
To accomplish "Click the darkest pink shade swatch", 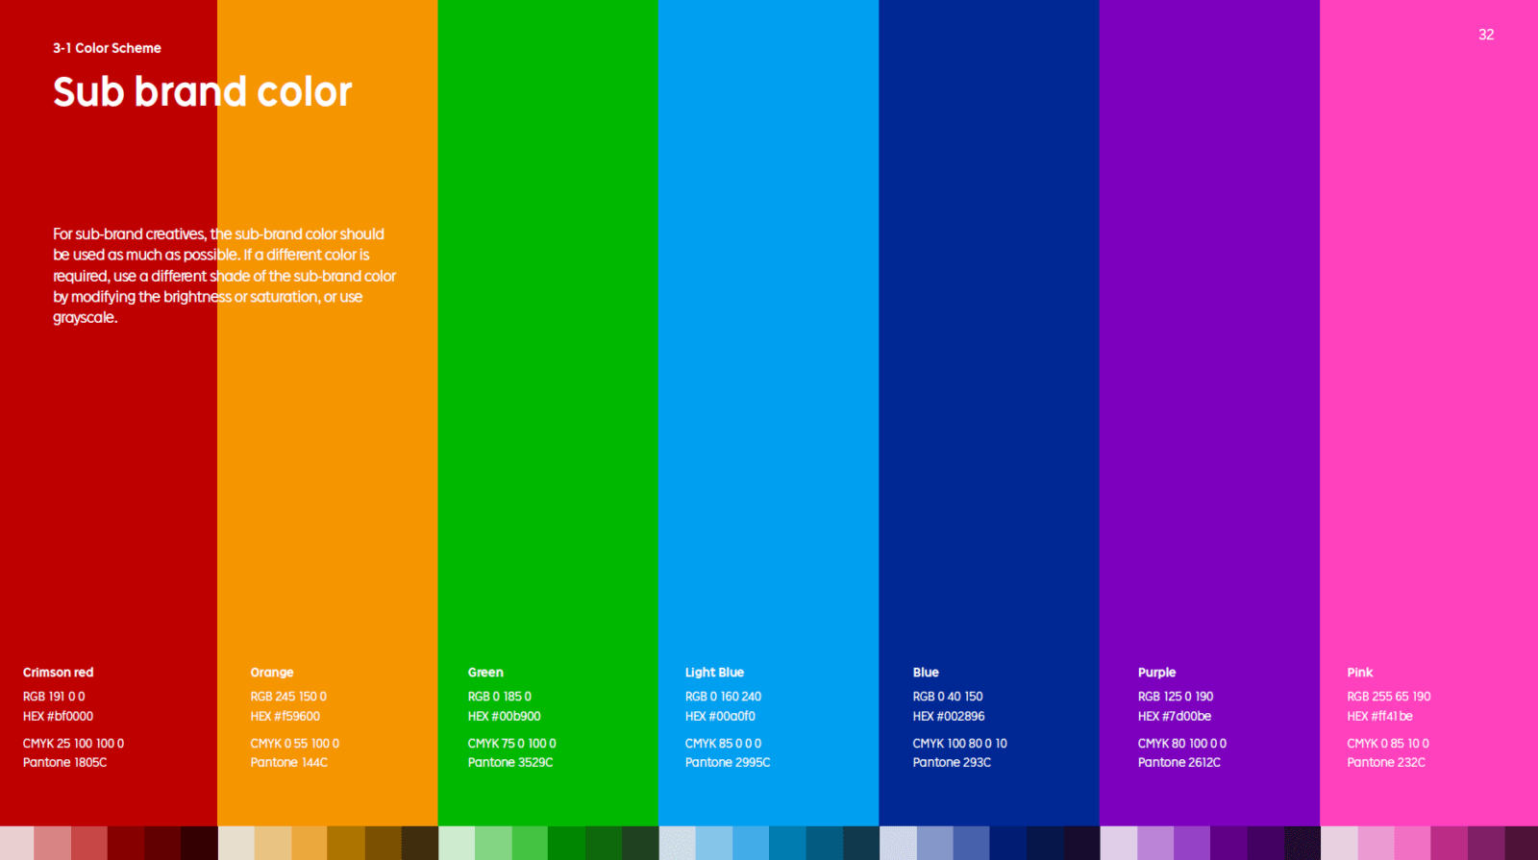I will click(x=1521, y=843).
